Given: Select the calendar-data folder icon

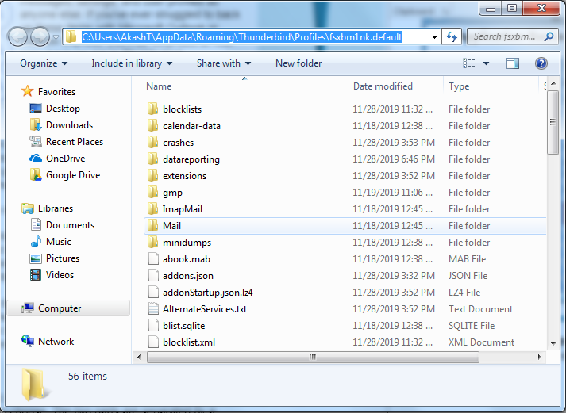Looking at the screenshot, I should (153, 125).
